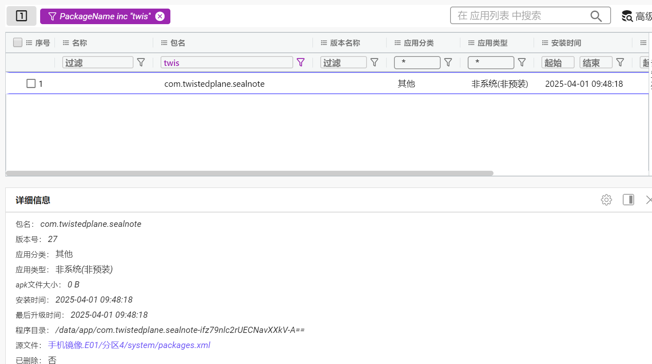Click the apk文件大小 value 0 B
The image size is (652, 364).
73,285
